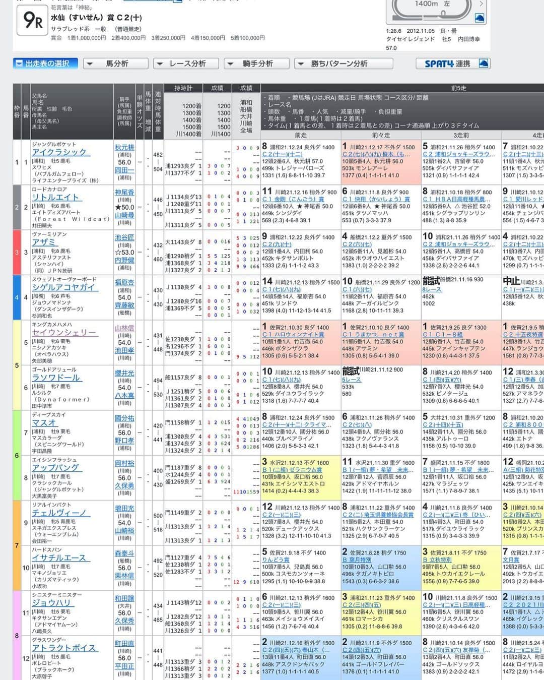Open trainer 池田孝 link
544x680 pixels.
pos(124,350)
